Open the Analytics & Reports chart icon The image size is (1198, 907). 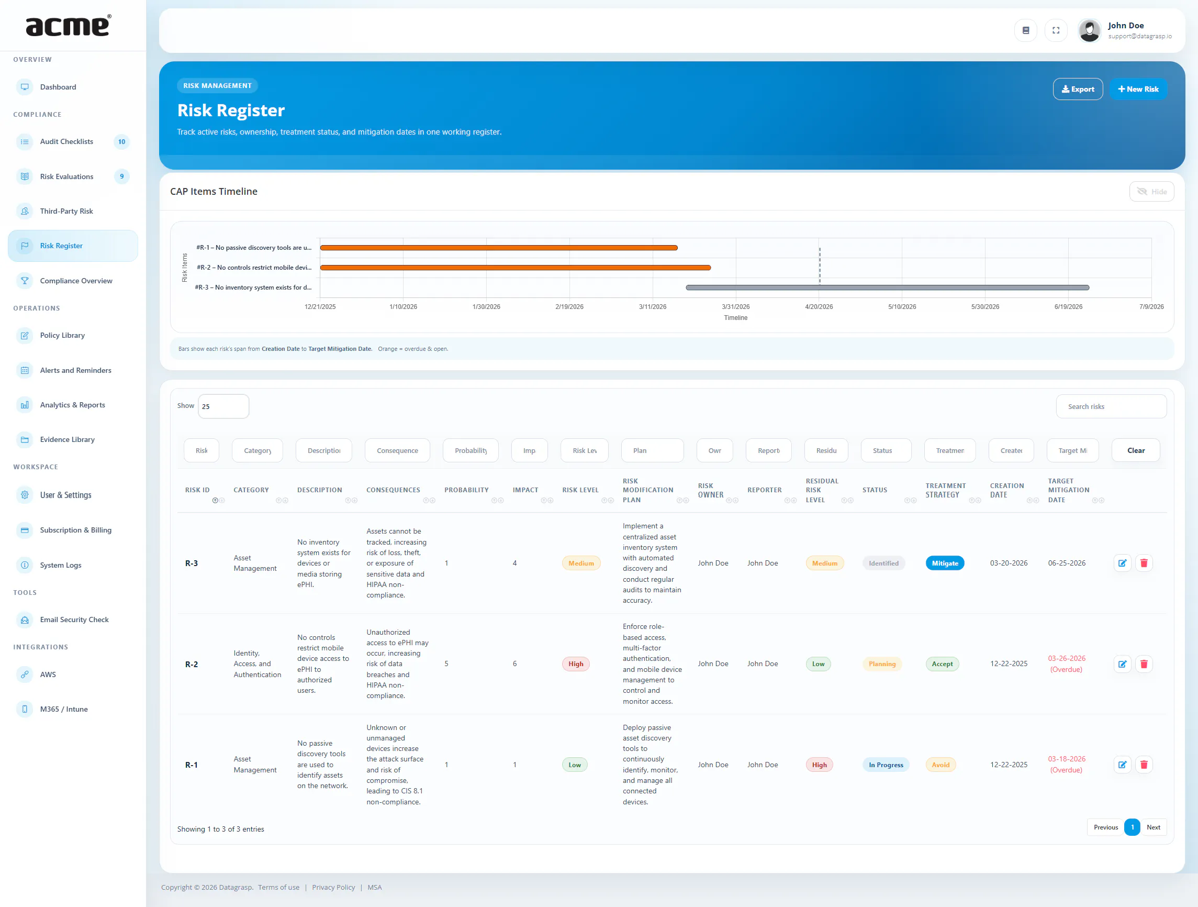tap(25, 405)
